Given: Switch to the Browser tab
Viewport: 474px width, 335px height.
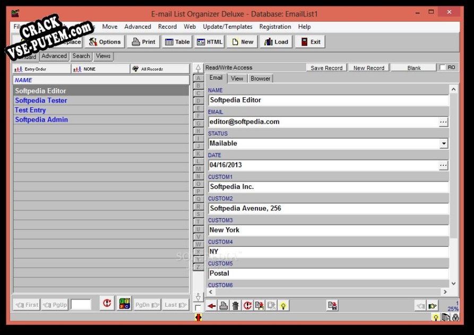Looking at the screenshot, I should pyautogui.click(x=260, y=79).
